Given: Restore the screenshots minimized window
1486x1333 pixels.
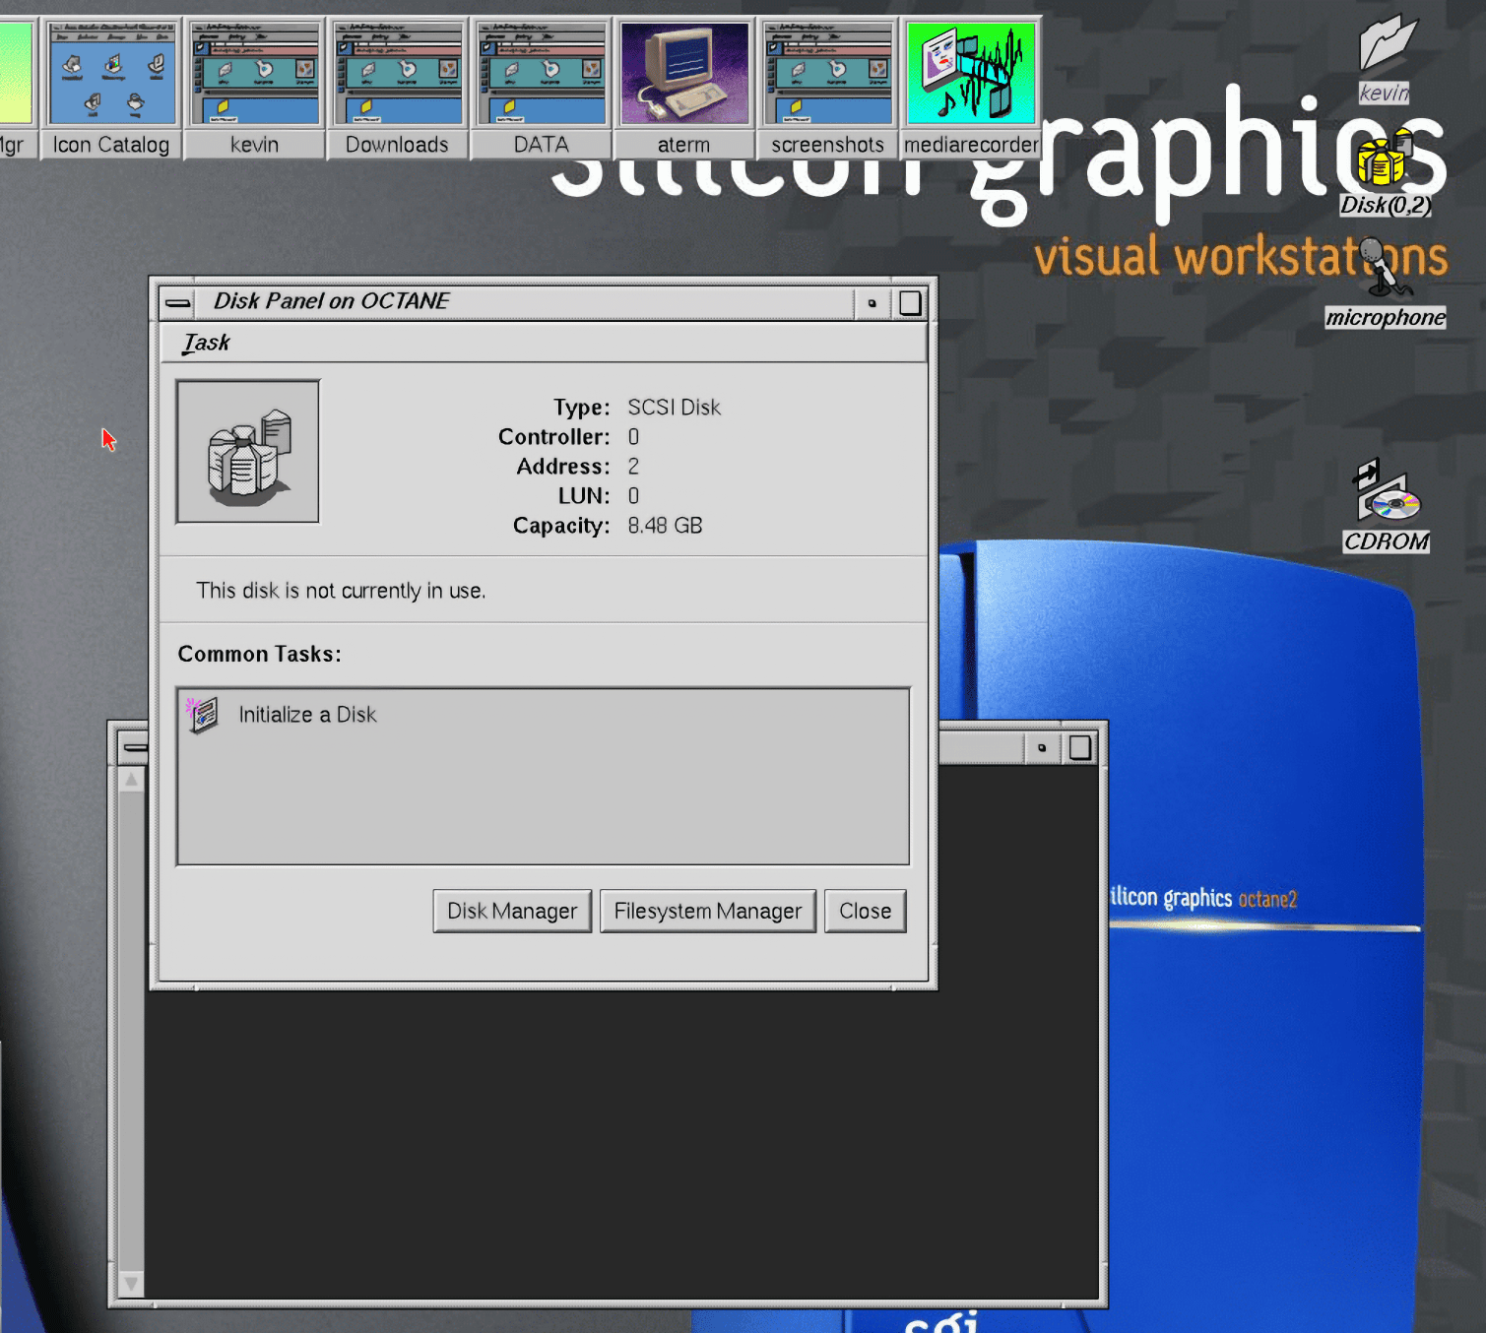Looking at the screenshot, I should coord(827,88).
